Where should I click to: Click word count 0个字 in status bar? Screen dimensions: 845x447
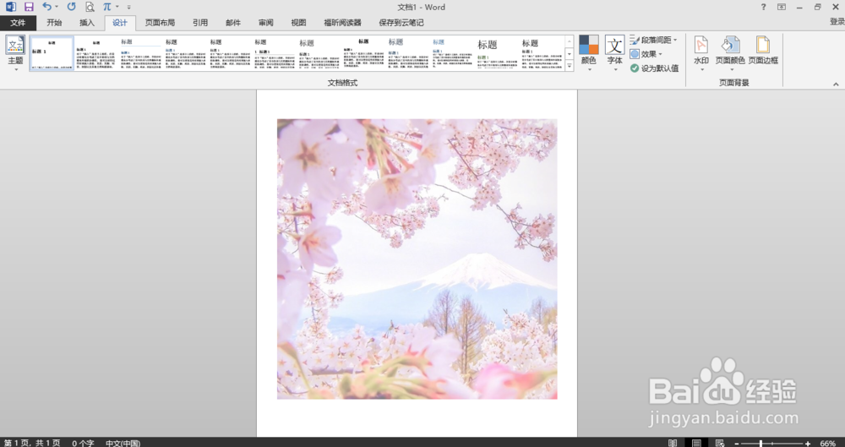pyautogui.click(x=83, y=443)
